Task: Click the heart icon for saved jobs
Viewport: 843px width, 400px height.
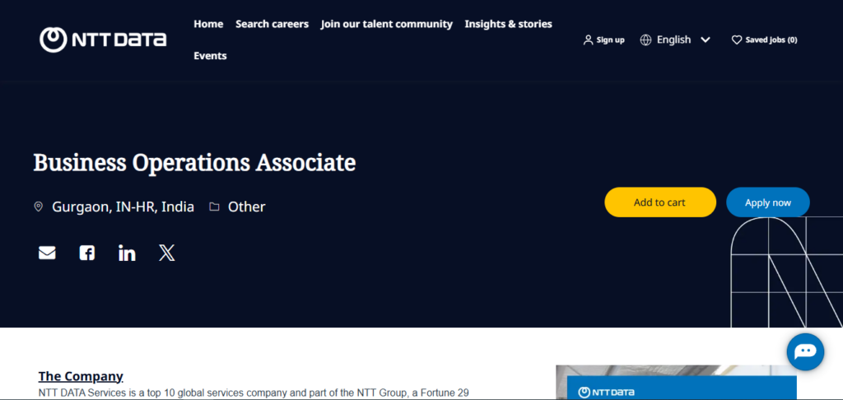Action: (737, 40)
